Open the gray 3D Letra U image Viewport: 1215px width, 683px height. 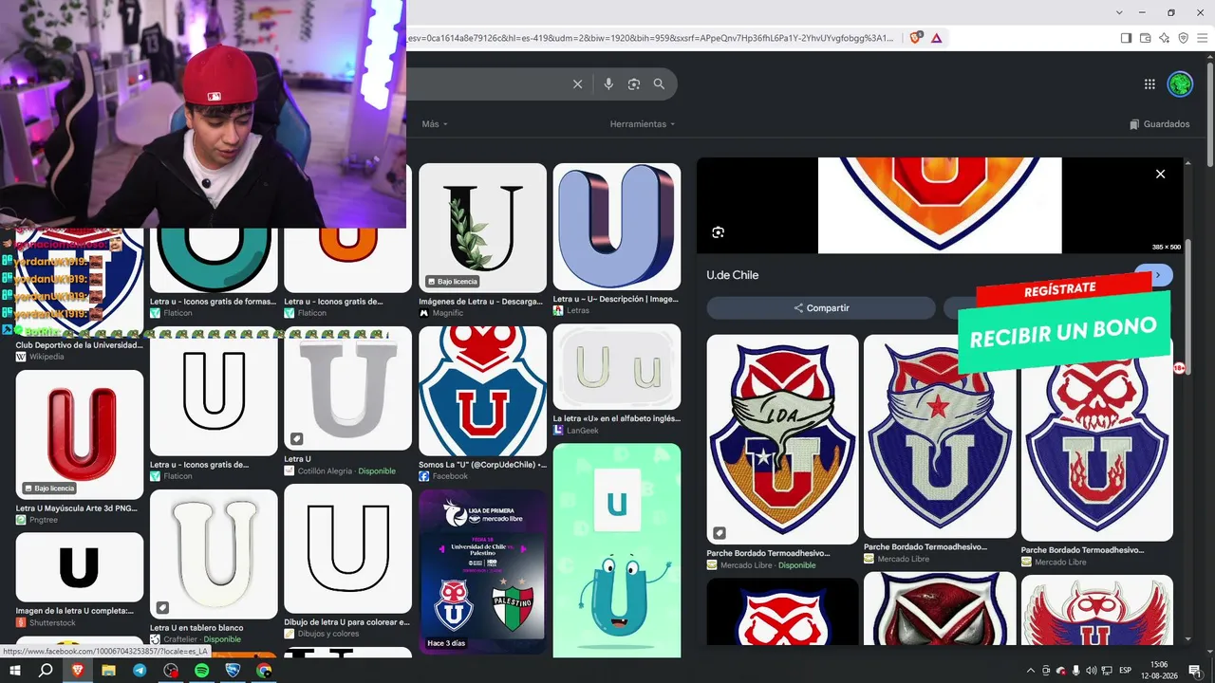click(x=347, y=389)
